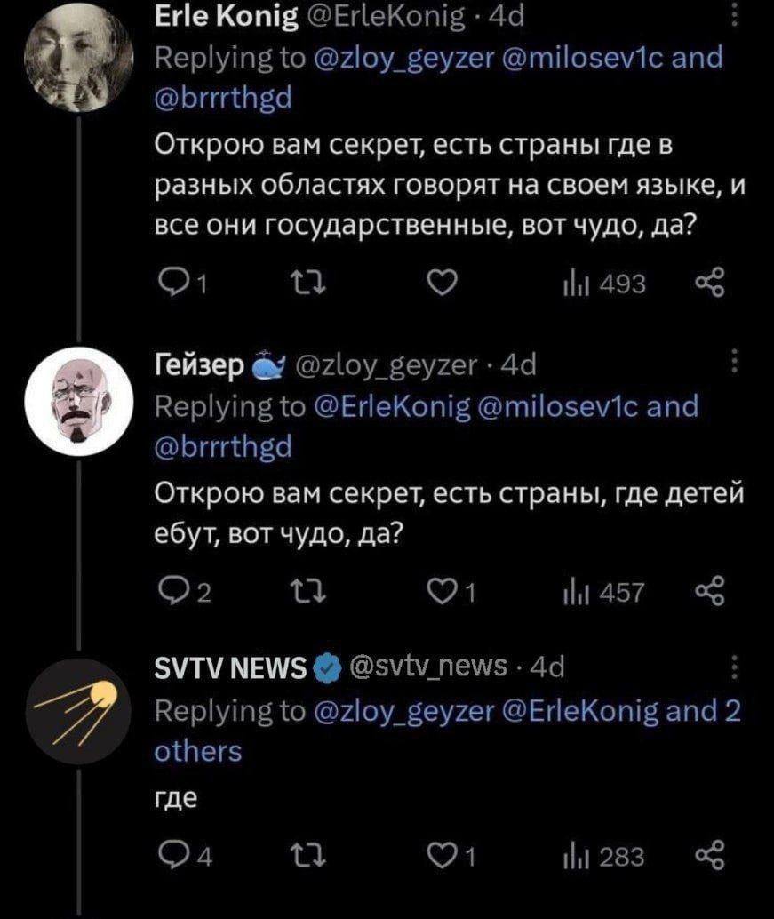The height and width of the screenshot is (919, 774).
Task: View analytics showing 493 views
Action: [x=605, y=284]
